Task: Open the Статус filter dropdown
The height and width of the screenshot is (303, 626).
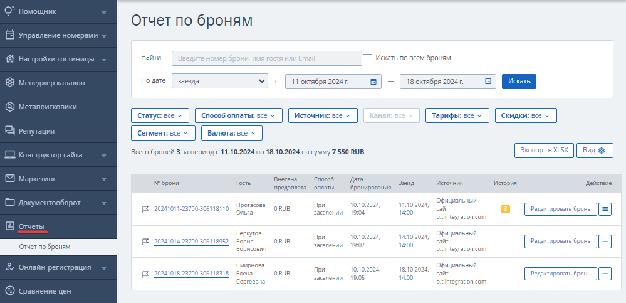Action: pyautogui.click(x=160, y=115)
